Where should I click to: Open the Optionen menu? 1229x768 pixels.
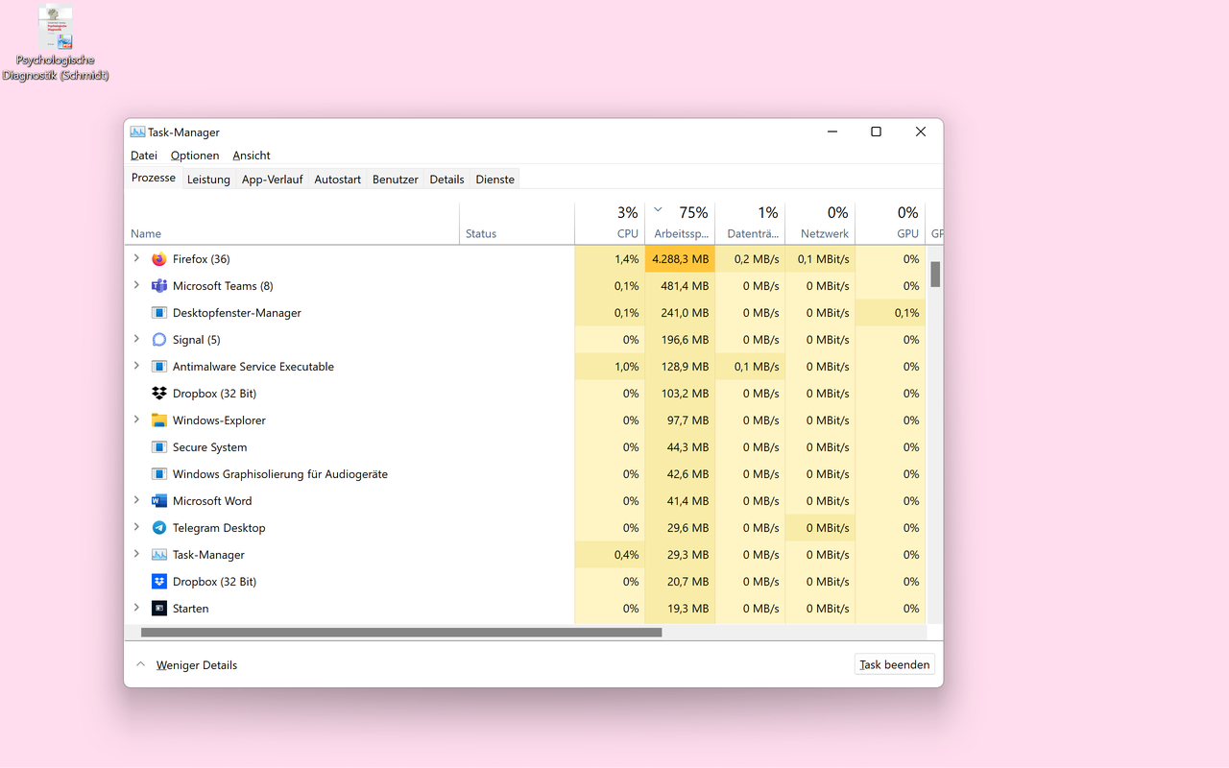(x=195, y=156)
